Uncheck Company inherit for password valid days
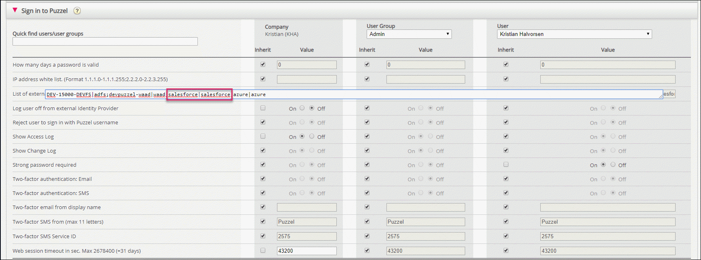Viewport: 701px width, 260px height. [x=263, y=65]
